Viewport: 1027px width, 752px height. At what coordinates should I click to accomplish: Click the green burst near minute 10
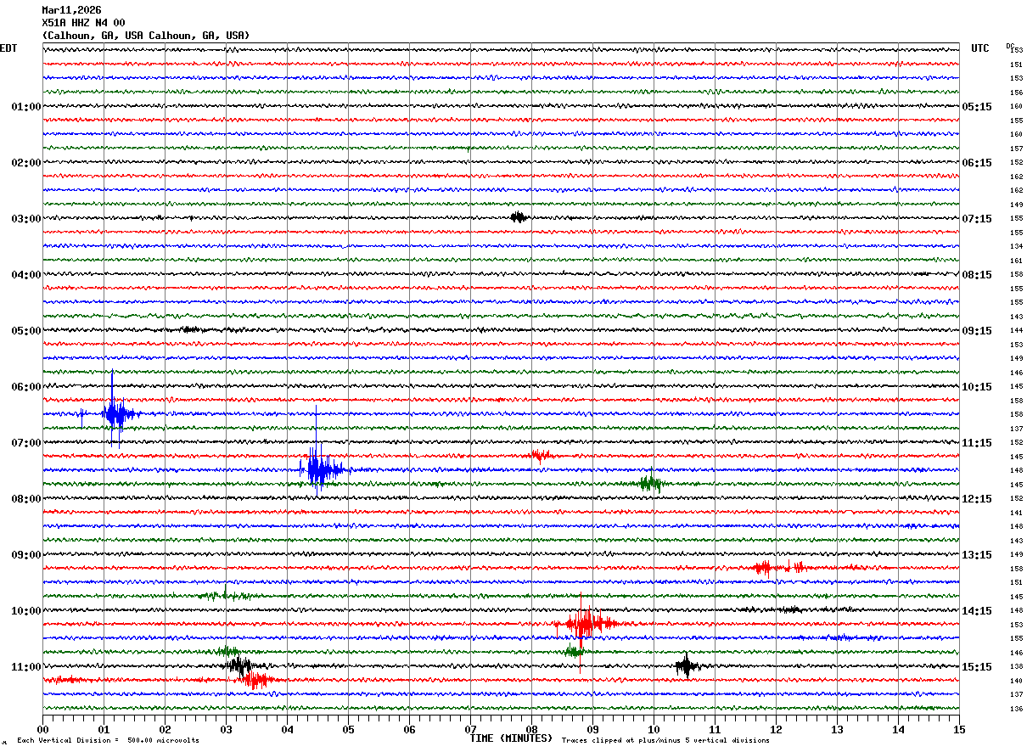click(x=650, y=484)
